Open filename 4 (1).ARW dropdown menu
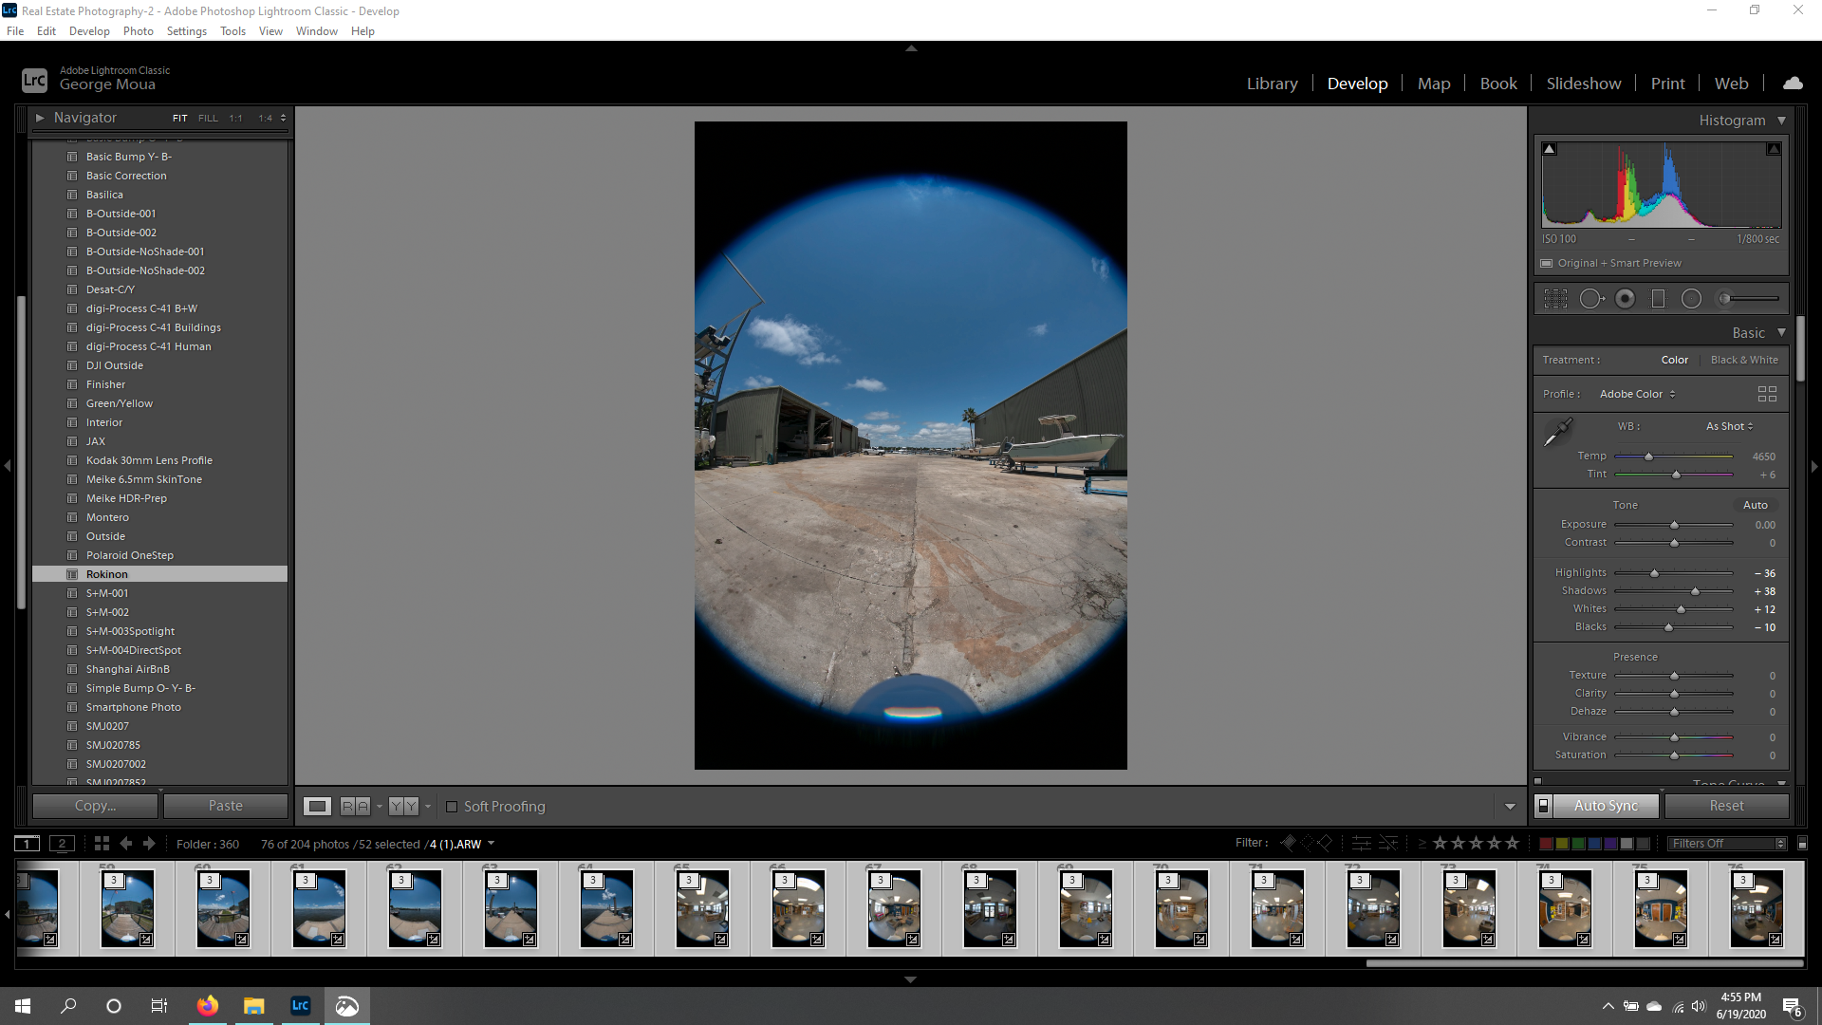 491,844
